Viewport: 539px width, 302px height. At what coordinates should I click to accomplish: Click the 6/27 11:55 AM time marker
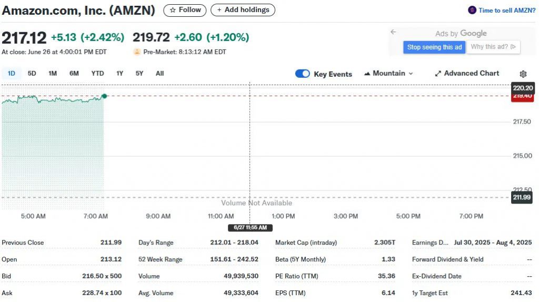click(x=250, y=227)
